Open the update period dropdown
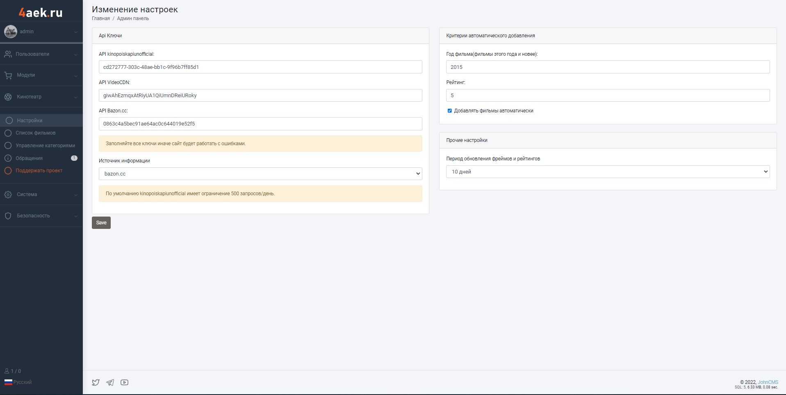This screenshot has width=786, height=395. [607, 172]
